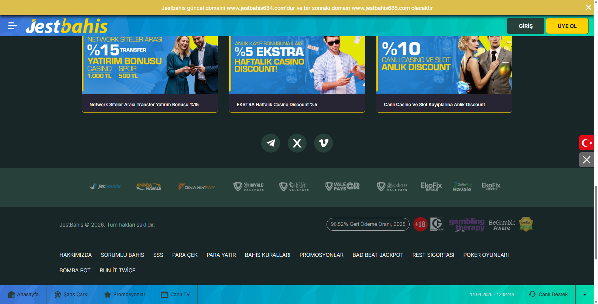Click the red +18 age badge
The height and width of the screenshot is (304, 598).
pos(420,224)
